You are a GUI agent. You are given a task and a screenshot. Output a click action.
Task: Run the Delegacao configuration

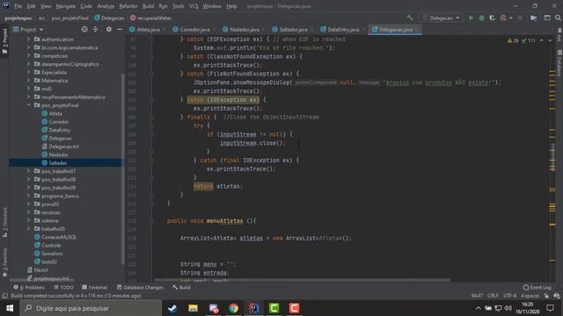coord(471,18)
